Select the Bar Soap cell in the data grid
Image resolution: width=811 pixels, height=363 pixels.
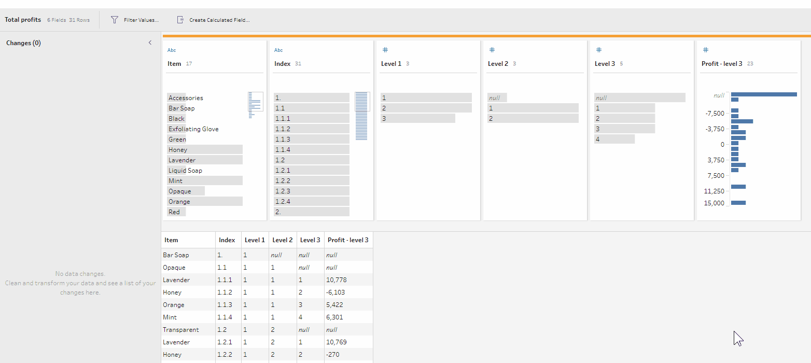click(x=188, y=255)
